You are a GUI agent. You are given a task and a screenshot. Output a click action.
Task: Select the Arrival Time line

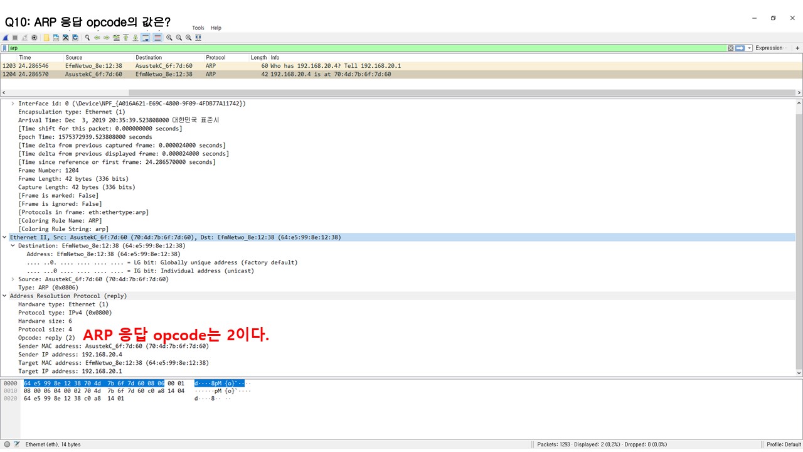click(x=119, y=120)
